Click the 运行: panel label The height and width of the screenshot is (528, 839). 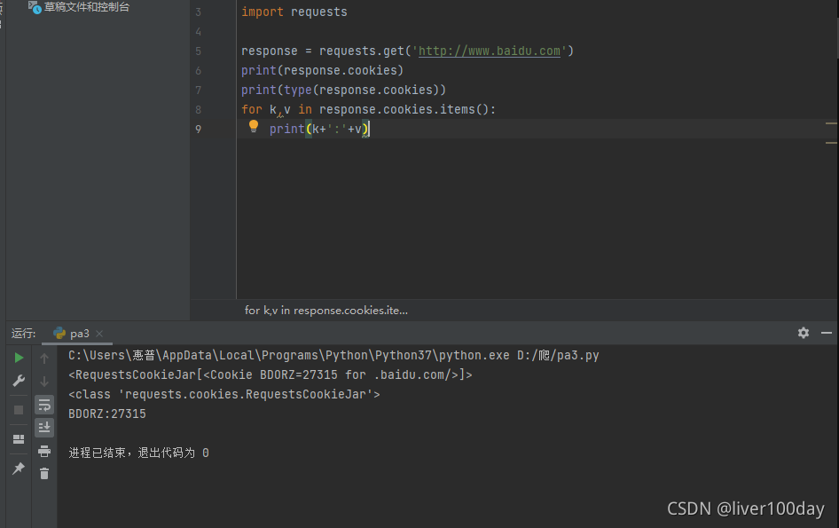point(24,333)
